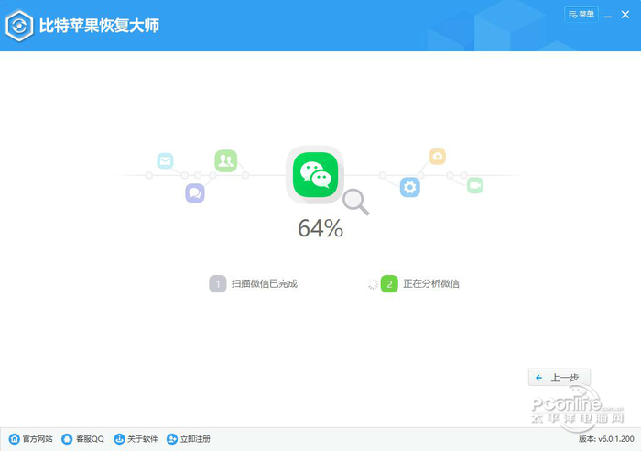641x451 pixels.
Task: Contact support via 客服QQ
Action: (82, 439)
